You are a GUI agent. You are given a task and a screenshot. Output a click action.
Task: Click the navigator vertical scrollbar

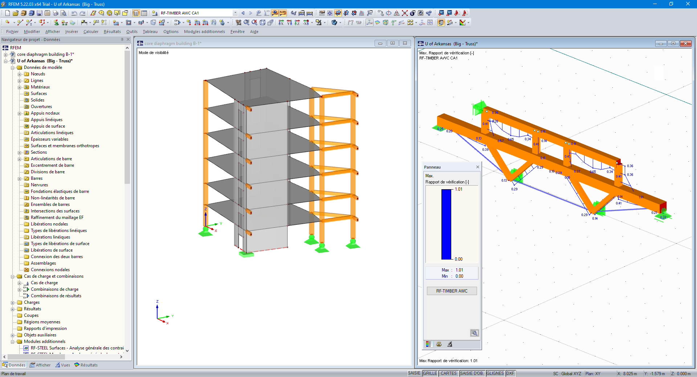(x=127, y=117)
